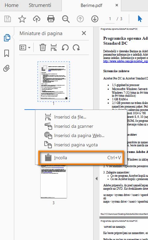The image size is (148, 240).
Task: Choose Incolla from context menu
Action: (81, 158)
